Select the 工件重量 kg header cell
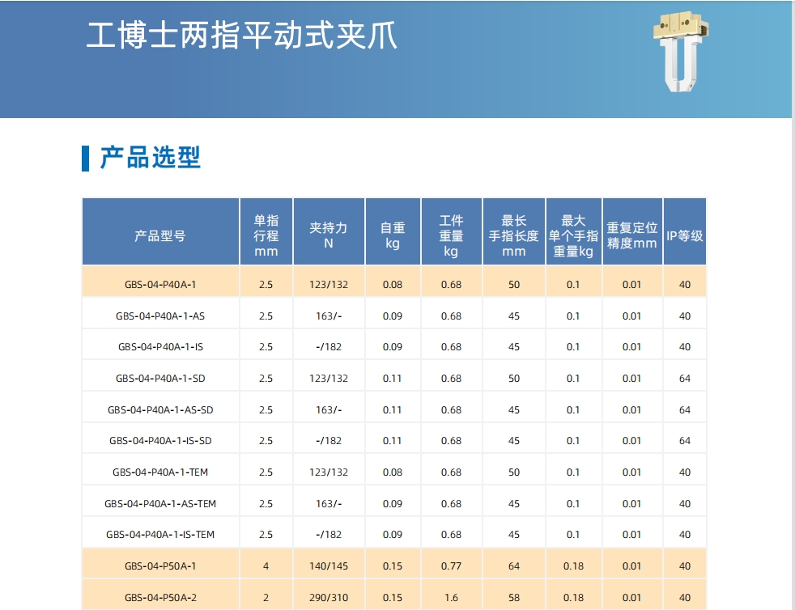Viewport: 795px width, 610px height. pyautogui.click(x=452, y=235)
